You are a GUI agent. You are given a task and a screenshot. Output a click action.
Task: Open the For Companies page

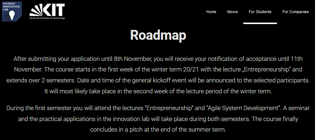(x=296, y=12)
